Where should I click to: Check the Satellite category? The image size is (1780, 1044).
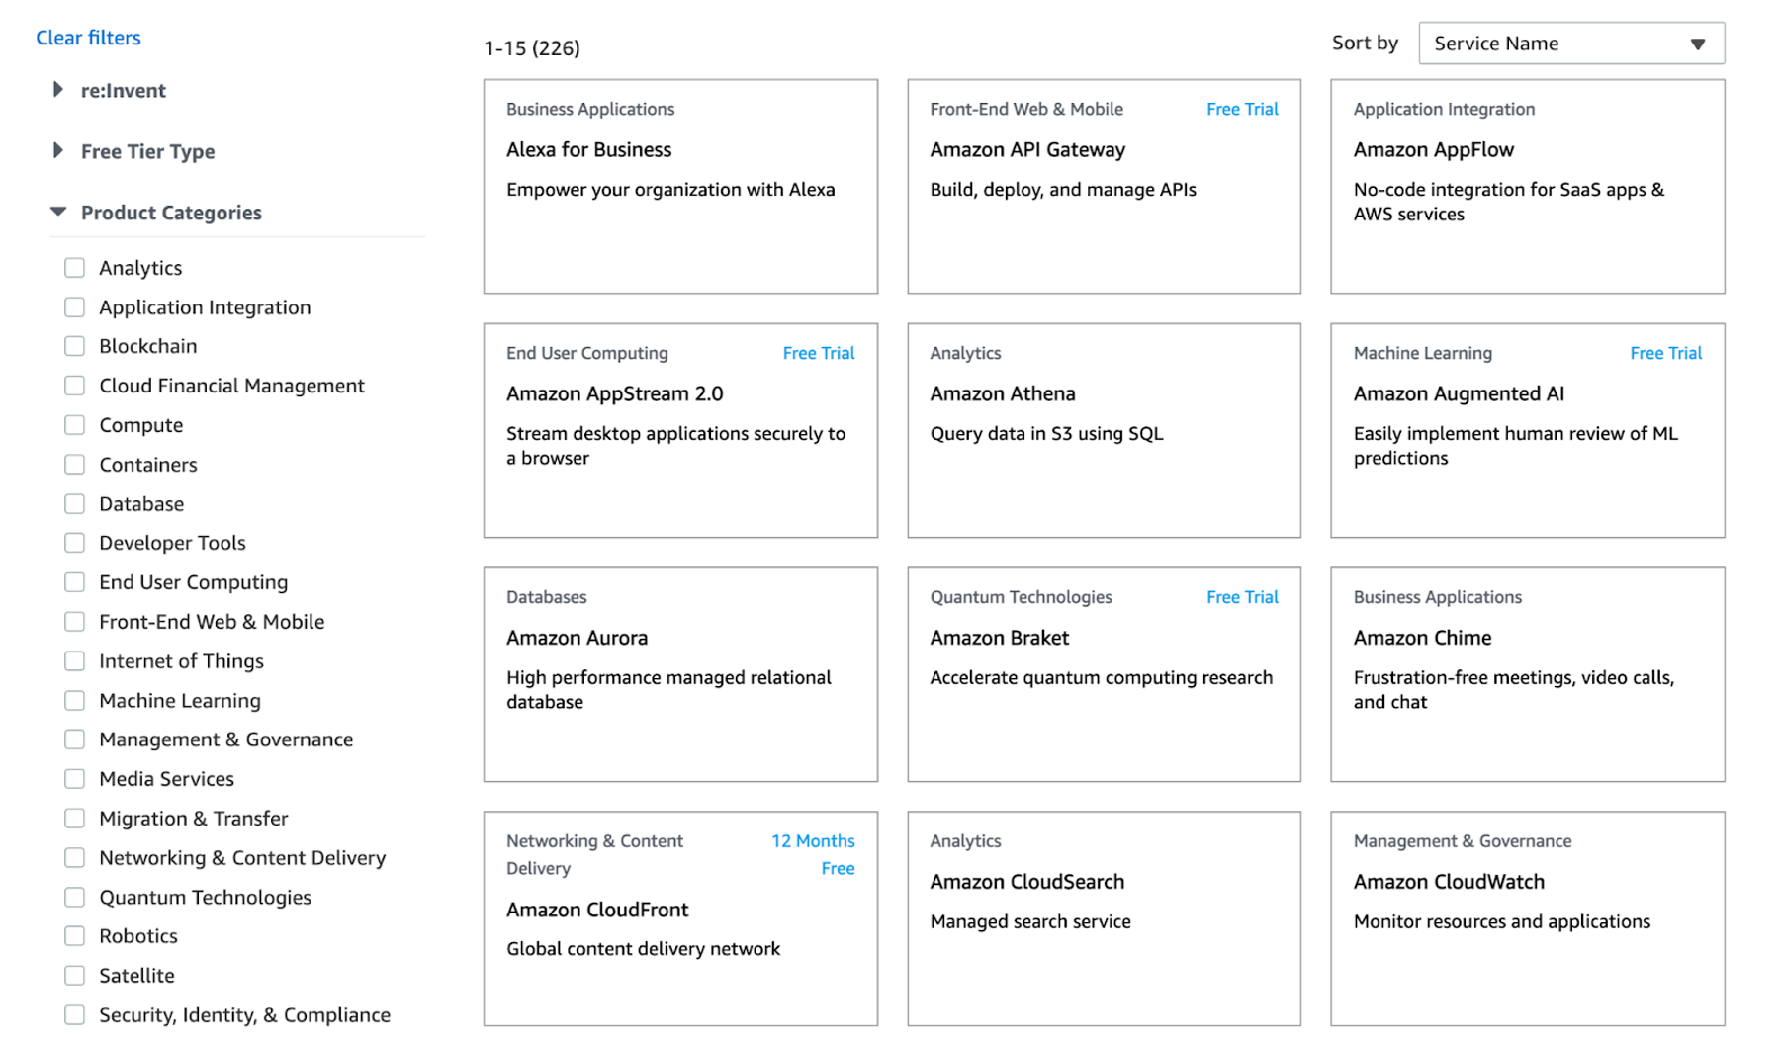75,975
